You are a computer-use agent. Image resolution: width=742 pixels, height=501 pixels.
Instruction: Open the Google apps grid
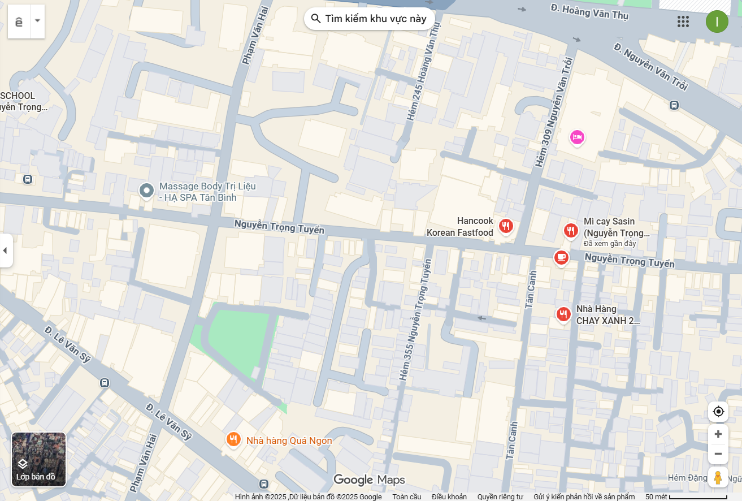(x=683, y=21)
